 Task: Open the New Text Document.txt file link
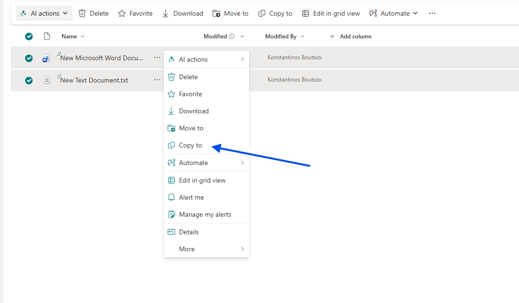[x=94, y=81]
